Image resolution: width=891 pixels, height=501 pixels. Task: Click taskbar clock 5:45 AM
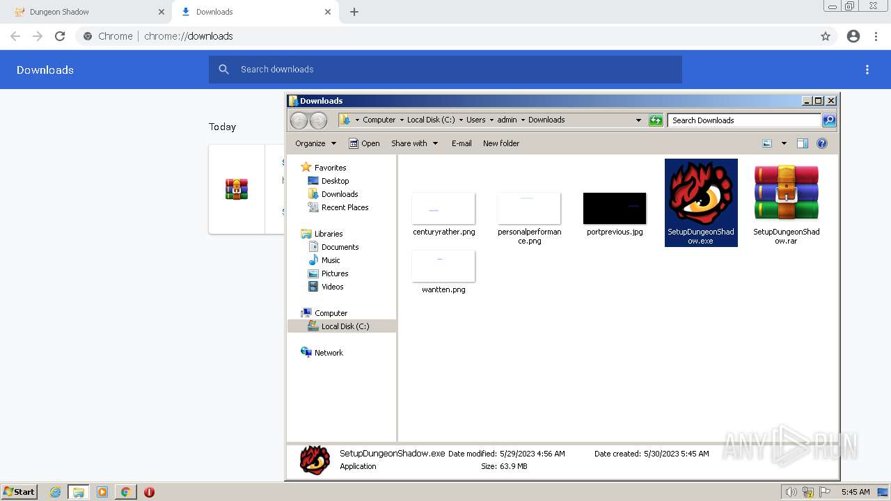[855, 492]
